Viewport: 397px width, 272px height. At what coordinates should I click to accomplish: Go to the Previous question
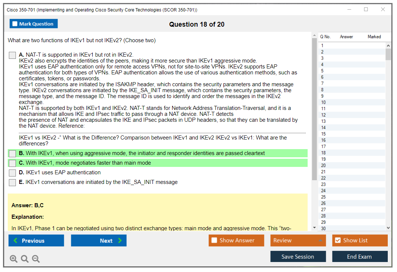tap(36, 241)
